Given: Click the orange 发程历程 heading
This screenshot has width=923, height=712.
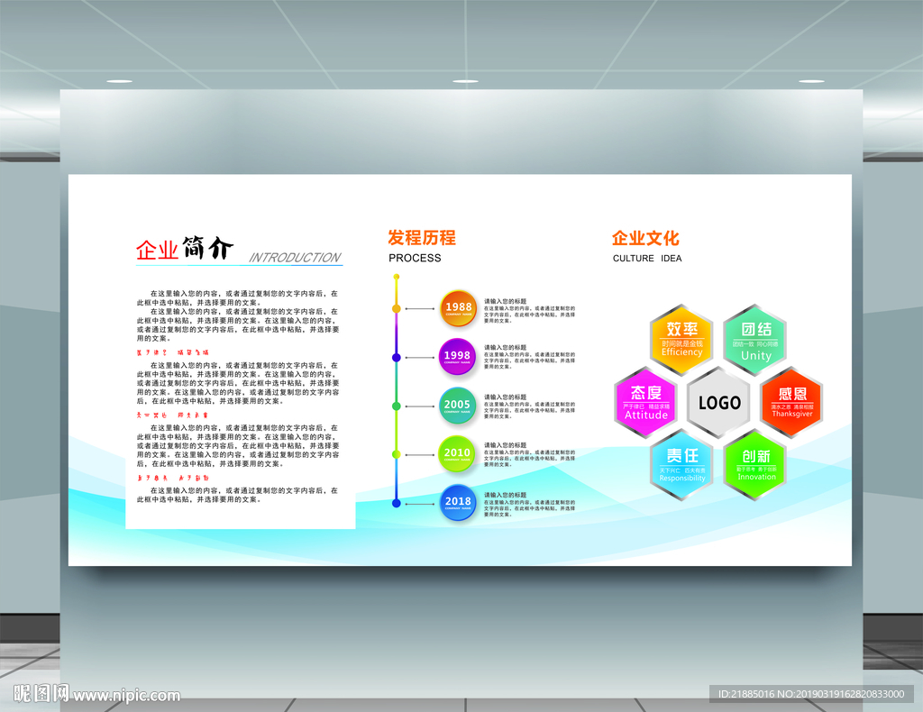Looking at the screenshot, I should coord(422,238).
